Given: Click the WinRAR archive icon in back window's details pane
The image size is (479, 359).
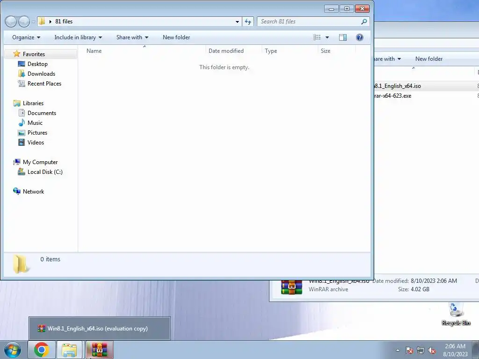Looking at the screenshot, I should point(291,287).
